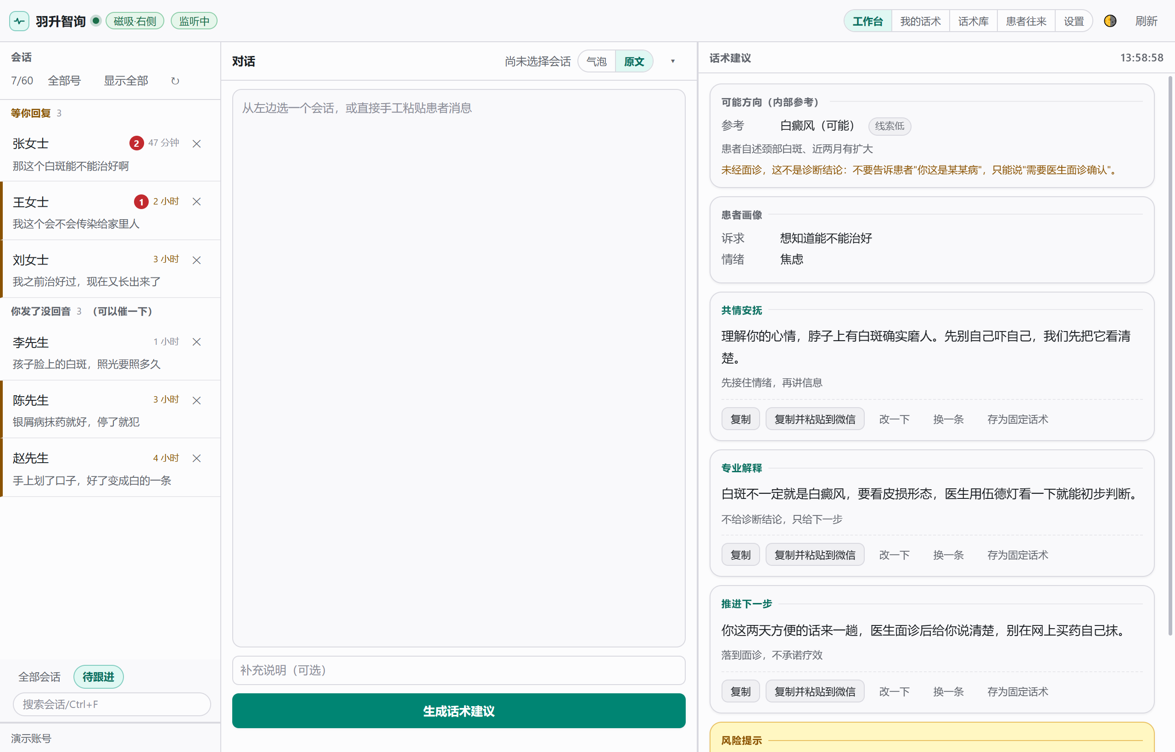Dismiss 刘女士 conversation with its X
Image resolution: width=1175 pixels, height=752 pixels.
196,260
